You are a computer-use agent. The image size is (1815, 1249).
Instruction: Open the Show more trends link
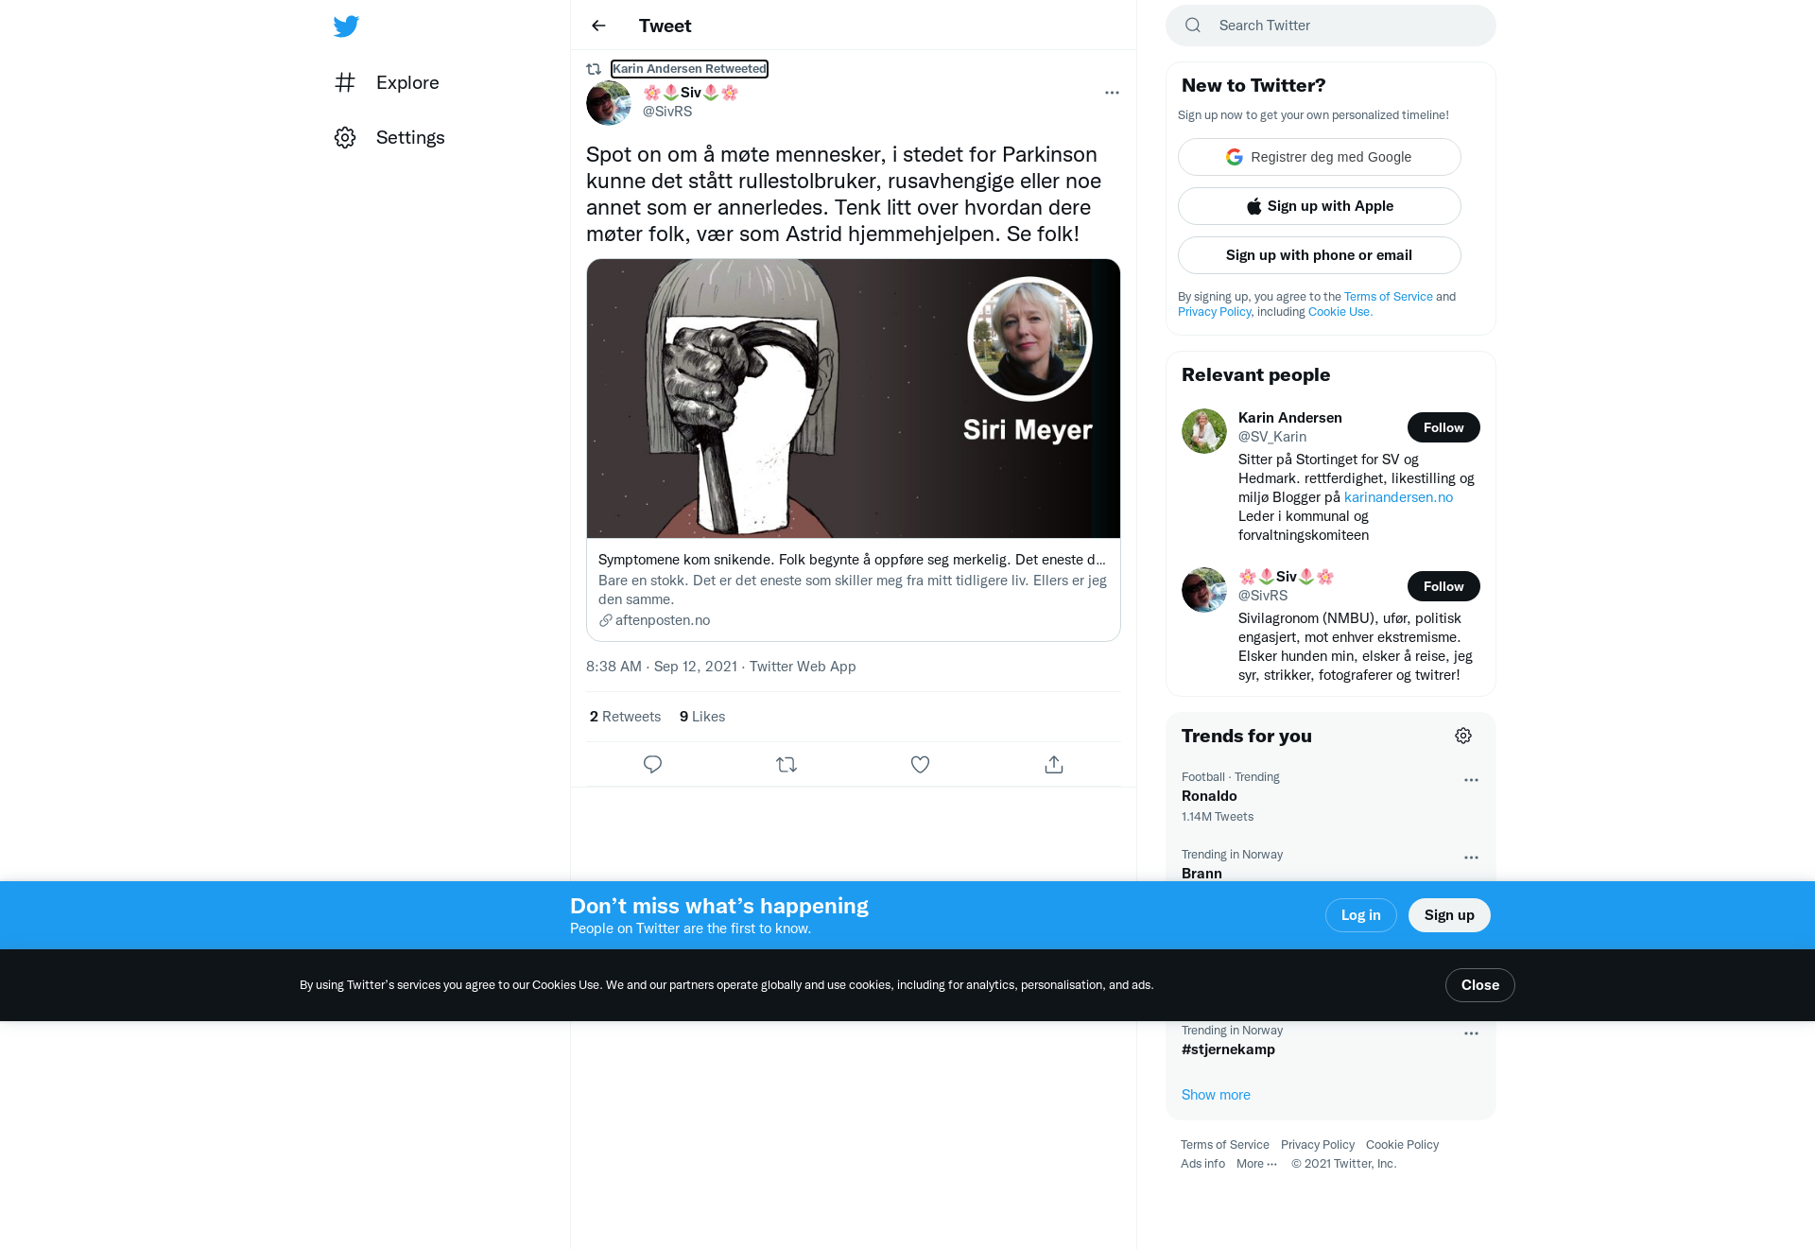[1216, 1095]
